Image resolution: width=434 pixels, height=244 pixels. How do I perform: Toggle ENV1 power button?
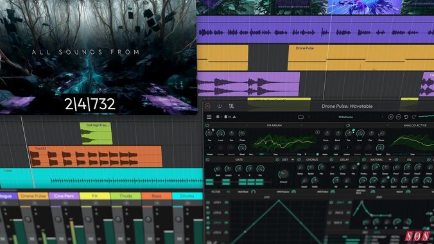tap(331, 203)
